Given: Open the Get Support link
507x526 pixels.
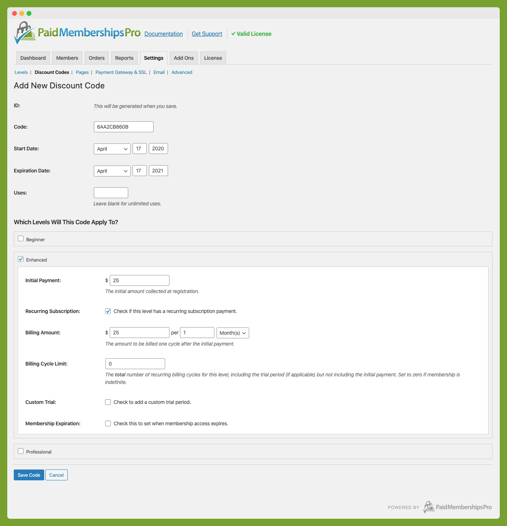Looking at the screenshot, I should pyautogui.click(x=207, y=34).
